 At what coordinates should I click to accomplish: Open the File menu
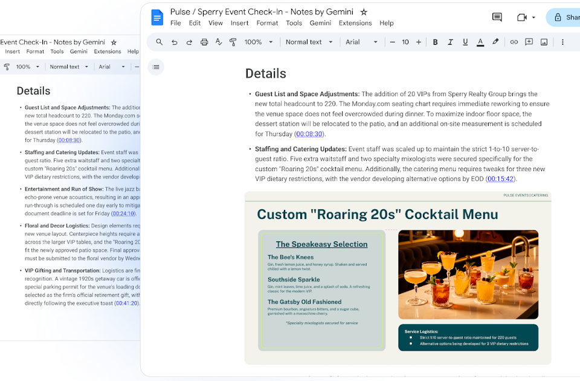176,23
